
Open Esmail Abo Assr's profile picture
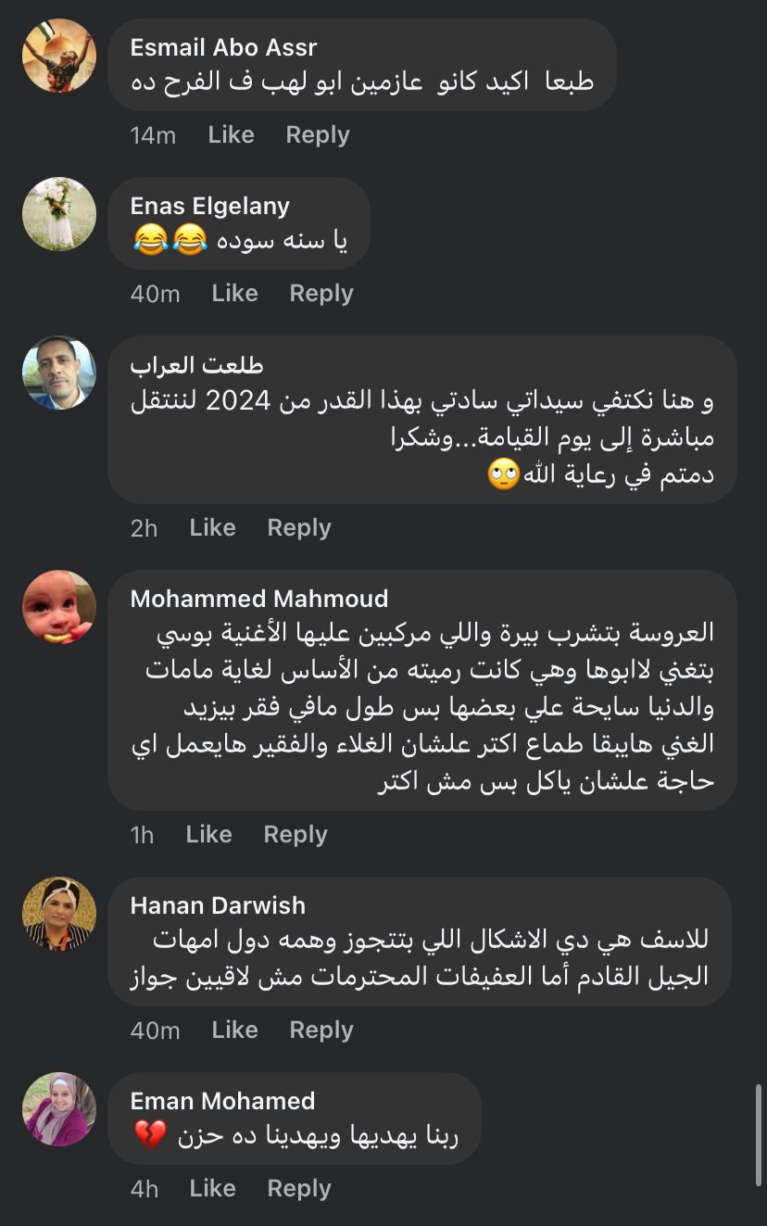tap(59, 56)
